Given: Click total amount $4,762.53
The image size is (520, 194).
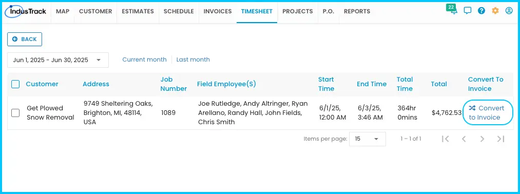Looking at the screenshot, I should click(x=447, y=113).
